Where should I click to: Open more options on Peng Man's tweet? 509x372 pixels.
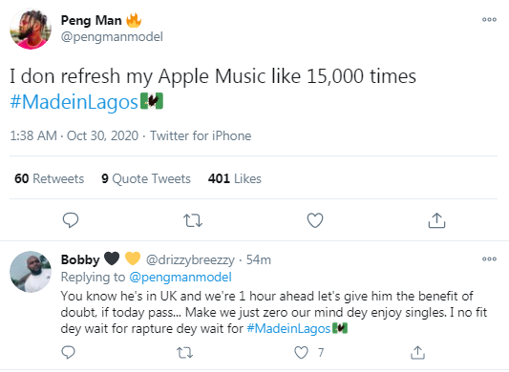pyautogui.click(x=489, y=19)
